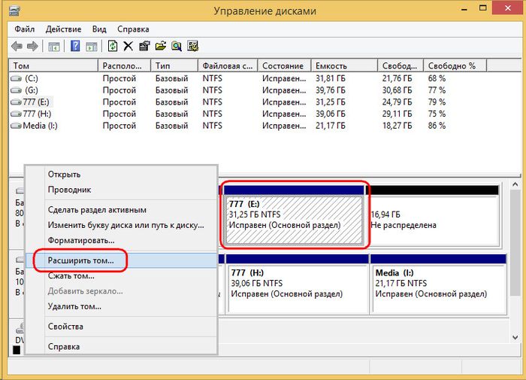Select the 777 (E:) partition block
This screenshot has height=380, width=526.
294,214
